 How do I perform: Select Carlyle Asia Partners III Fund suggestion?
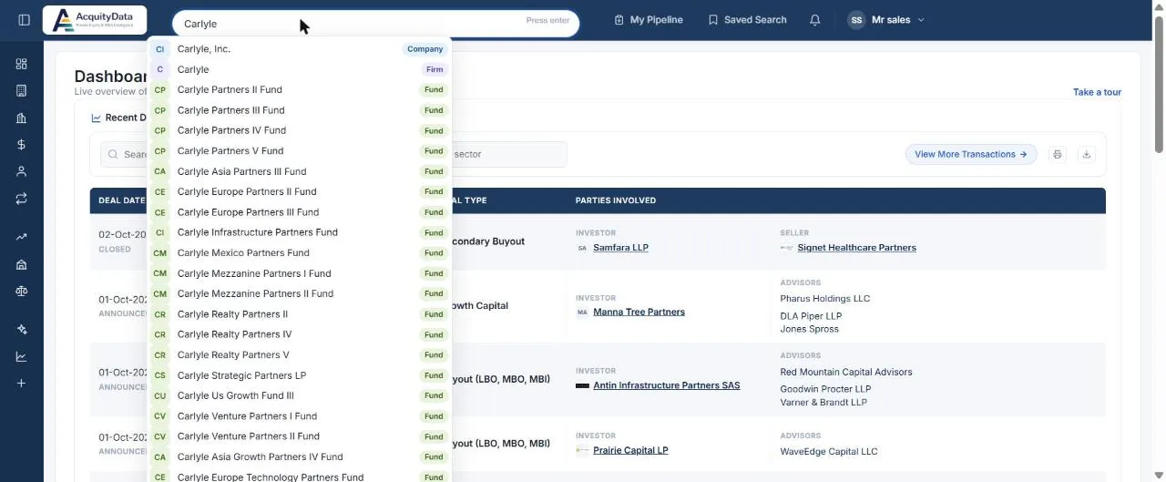tap(299, 171)
